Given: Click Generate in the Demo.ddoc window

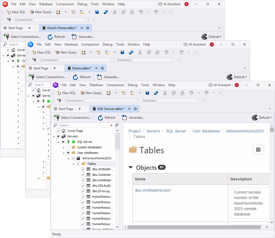Looking at the screenshot, I should 108,77.
